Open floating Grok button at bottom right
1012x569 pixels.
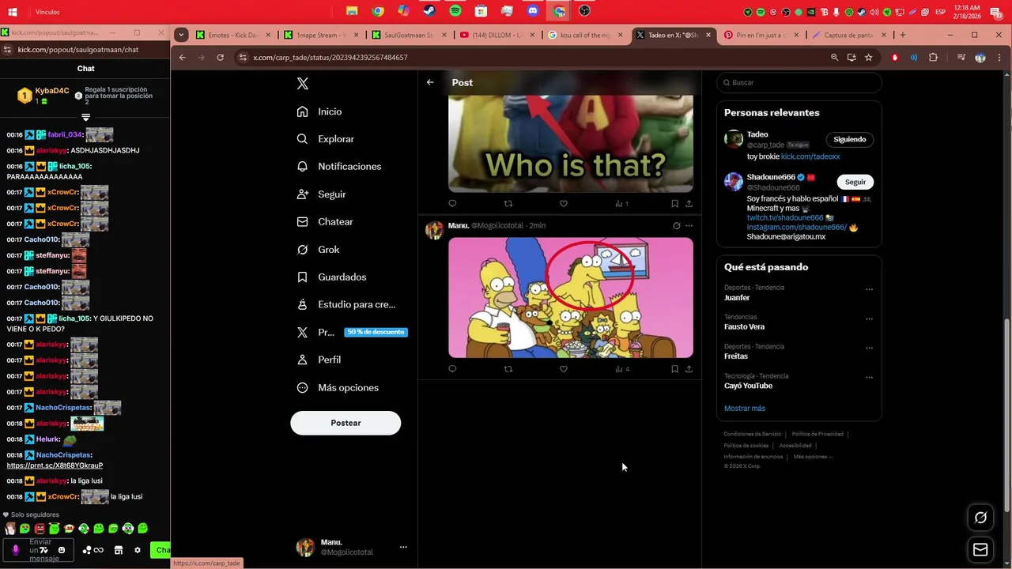tap(980, 518)
